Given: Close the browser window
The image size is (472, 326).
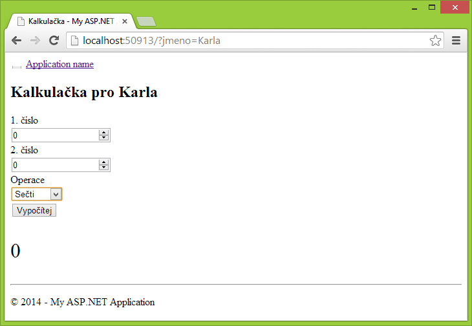Looking at the screenshot, I should click(x=455, y=7).
